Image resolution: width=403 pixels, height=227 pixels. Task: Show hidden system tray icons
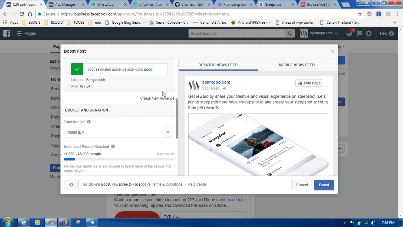345,223
